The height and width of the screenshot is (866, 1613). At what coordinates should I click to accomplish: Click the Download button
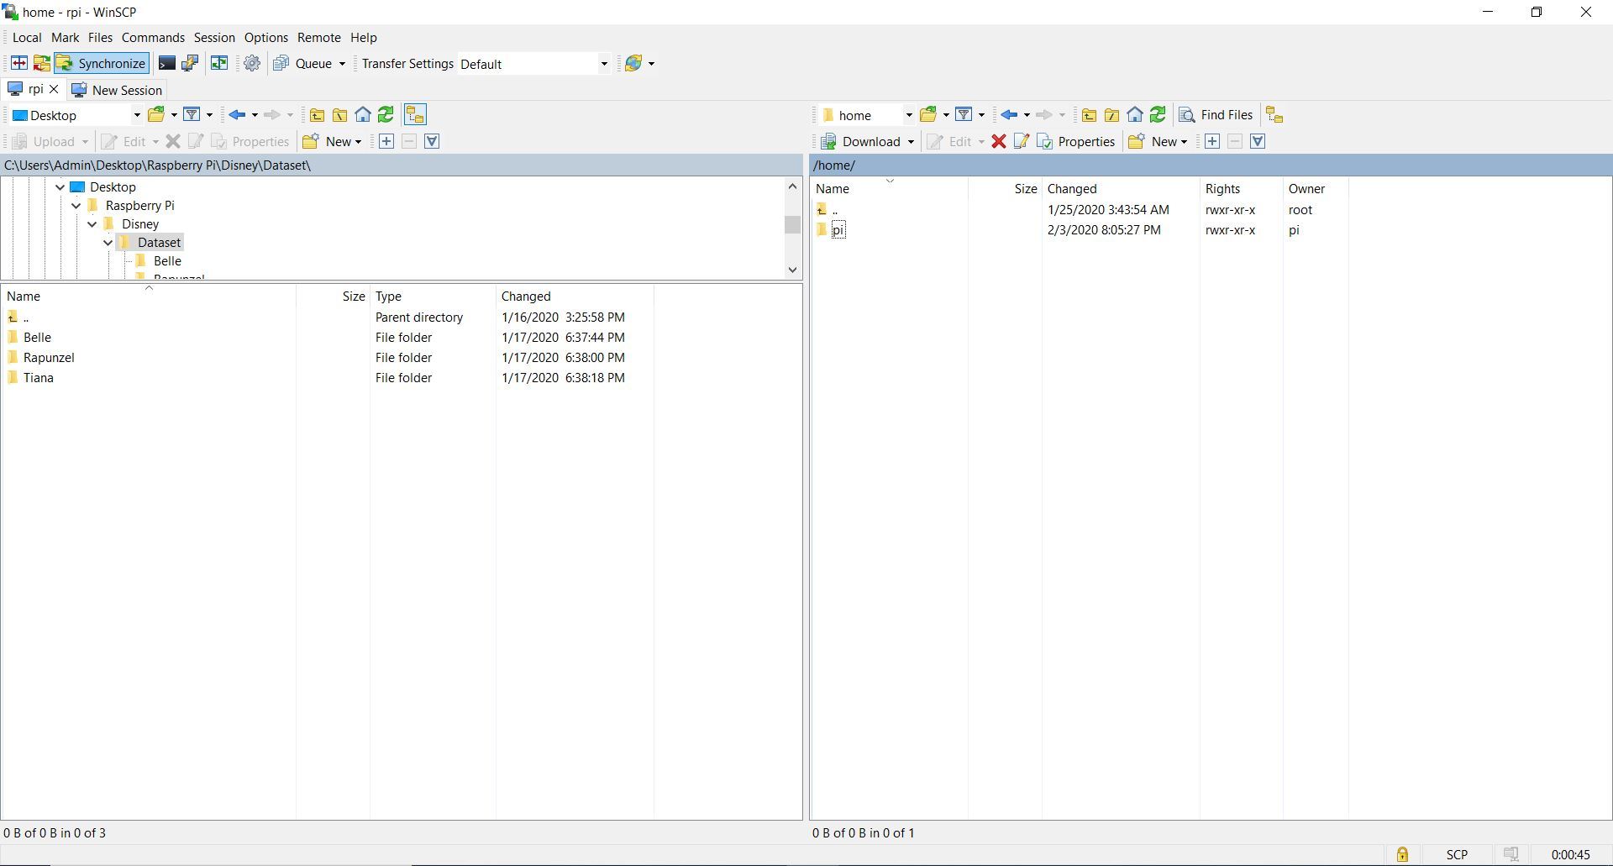tap(859, 141)
